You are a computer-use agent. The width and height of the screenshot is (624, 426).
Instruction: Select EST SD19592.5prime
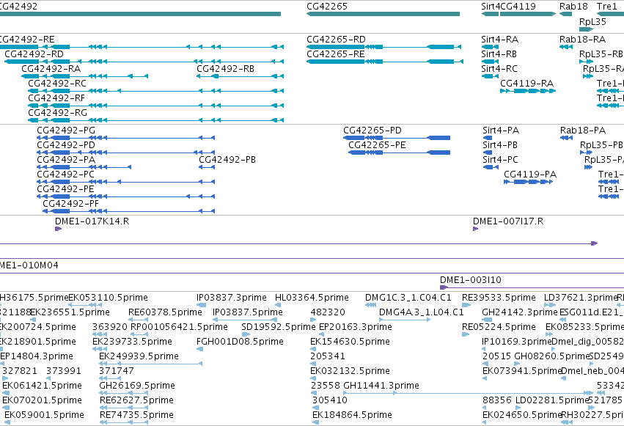click(x=246, y=334)
